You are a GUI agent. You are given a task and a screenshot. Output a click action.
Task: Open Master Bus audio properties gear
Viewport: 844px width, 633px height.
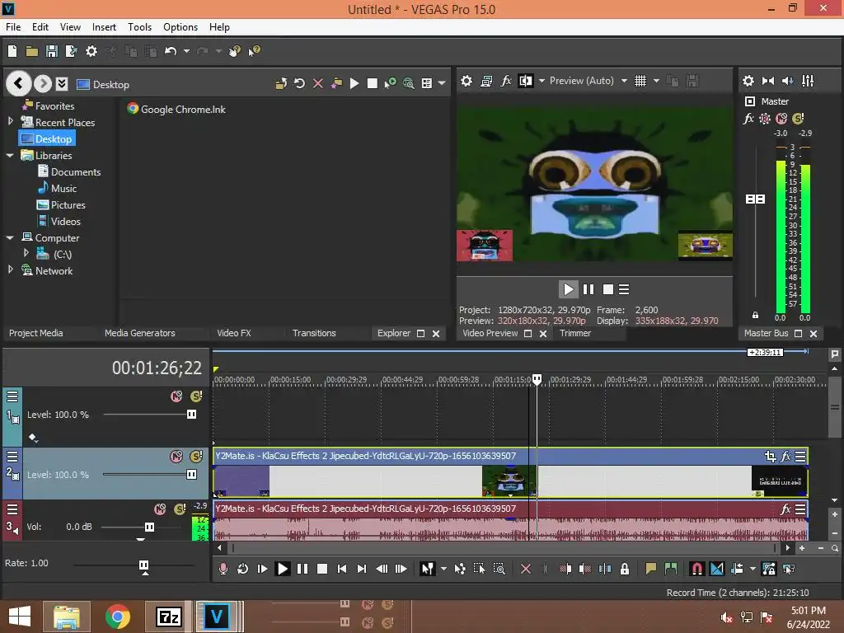click(x=748, y=81)
